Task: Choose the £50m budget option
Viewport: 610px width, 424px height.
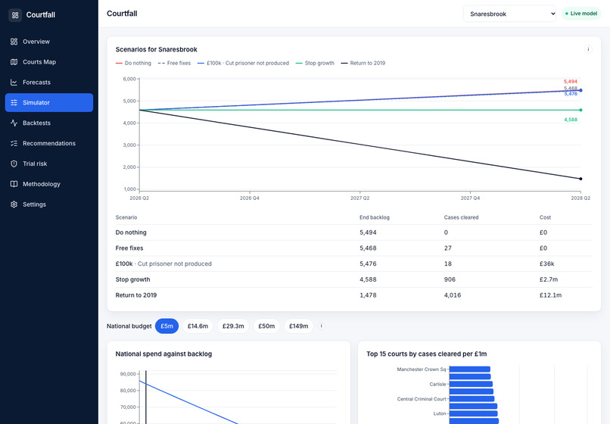Action: pos(266,326)
